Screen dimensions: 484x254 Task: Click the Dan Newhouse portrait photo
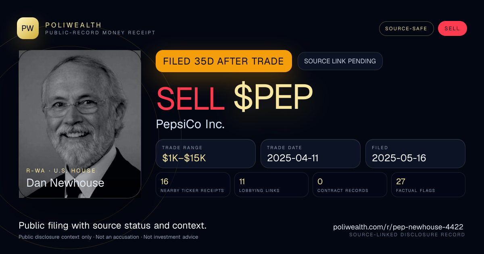click(x=80, y=124)
